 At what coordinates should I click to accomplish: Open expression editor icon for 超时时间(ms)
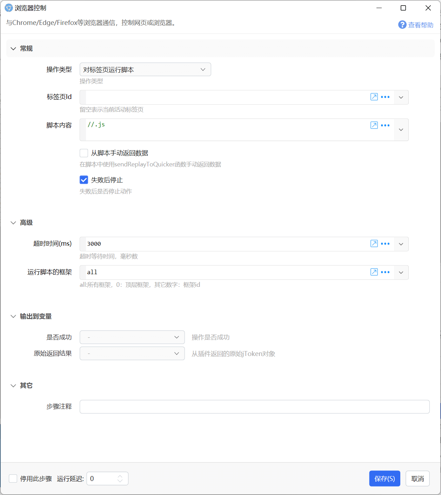click(x=374, y=244)
